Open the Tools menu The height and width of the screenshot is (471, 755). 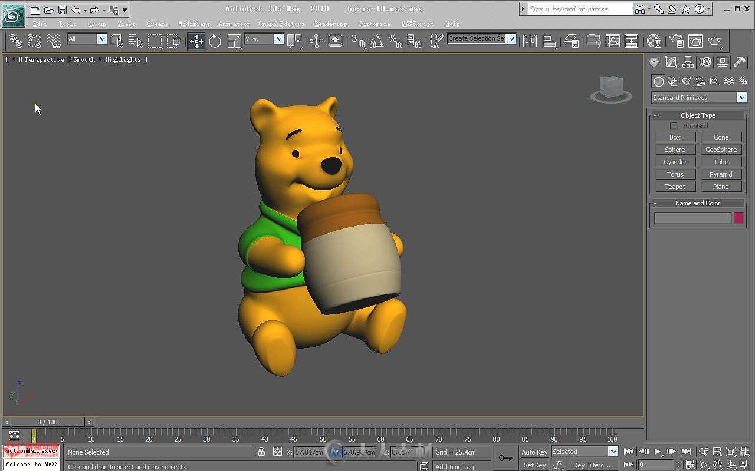coord(67,24)
